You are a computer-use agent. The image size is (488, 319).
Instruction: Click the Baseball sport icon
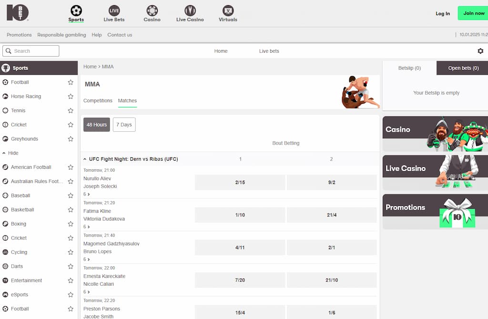pyautogui.click(x=5, y=195)
